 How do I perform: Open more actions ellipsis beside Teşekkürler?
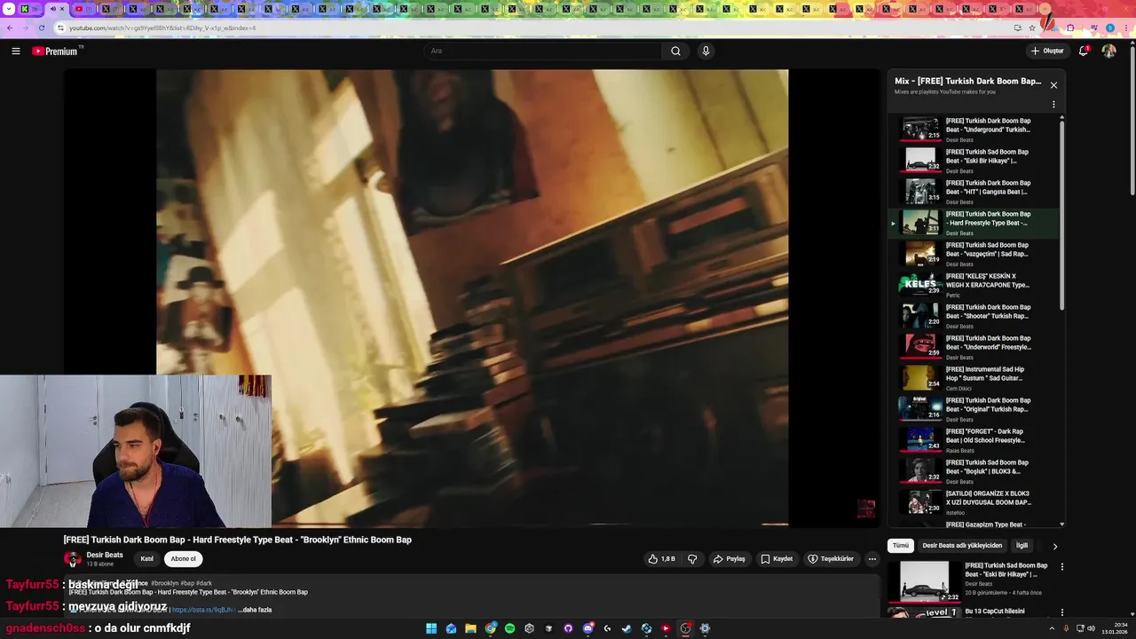pos(872,559)
